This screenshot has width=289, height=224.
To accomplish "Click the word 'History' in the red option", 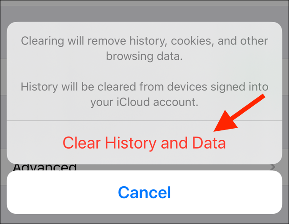I will 131,143.
